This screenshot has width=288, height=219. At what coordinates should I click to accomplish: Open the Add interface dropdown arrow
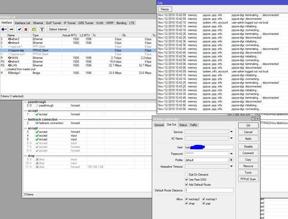click(6, 29)
